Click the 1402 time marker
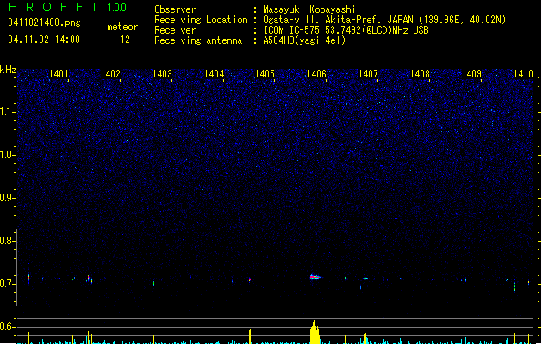Image resolution: width=542 pixels, height=344 pixels. tap(110, 74)
